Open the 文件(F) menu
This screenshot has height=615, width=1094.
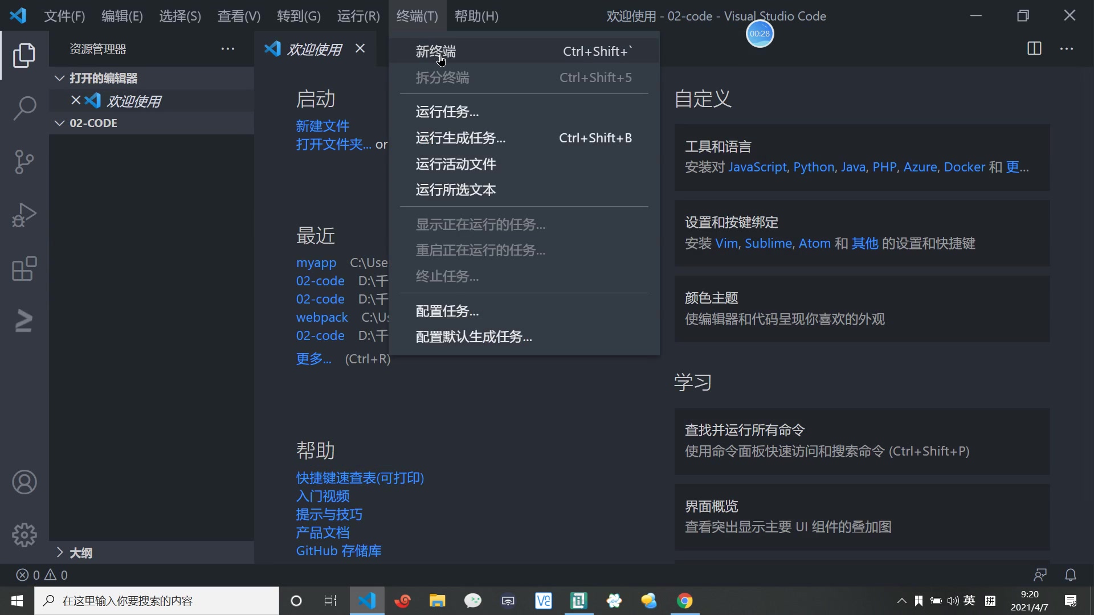click(64, 16)
